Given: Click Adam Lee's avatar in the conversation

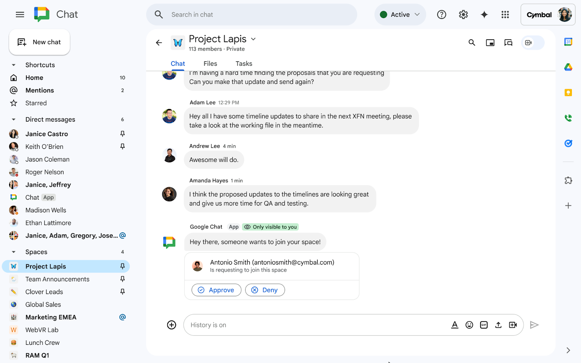Looking at the screenshot, I should coord(169,116).
